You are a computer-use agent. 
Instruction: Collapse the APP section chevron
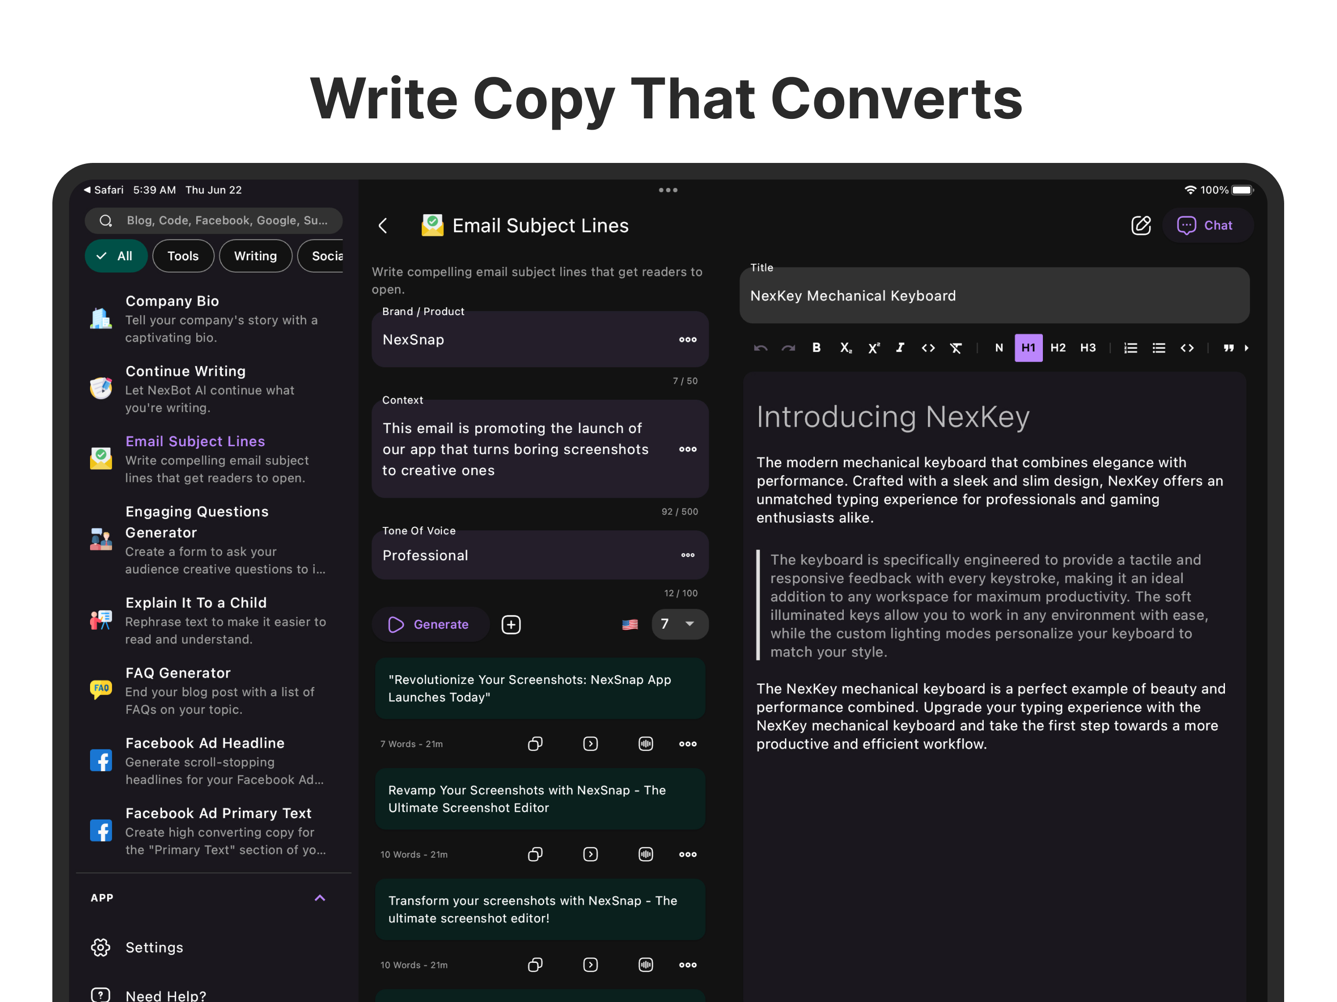[x=320, y=898]
